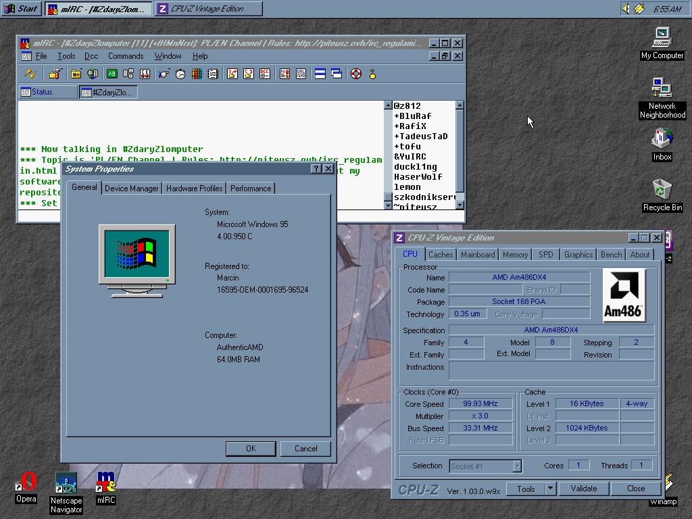Image resolution: width=692 pixels, height=519 pixels.
Task: Click the Windows 95 Start button
Action: click(x=22, y=8)
